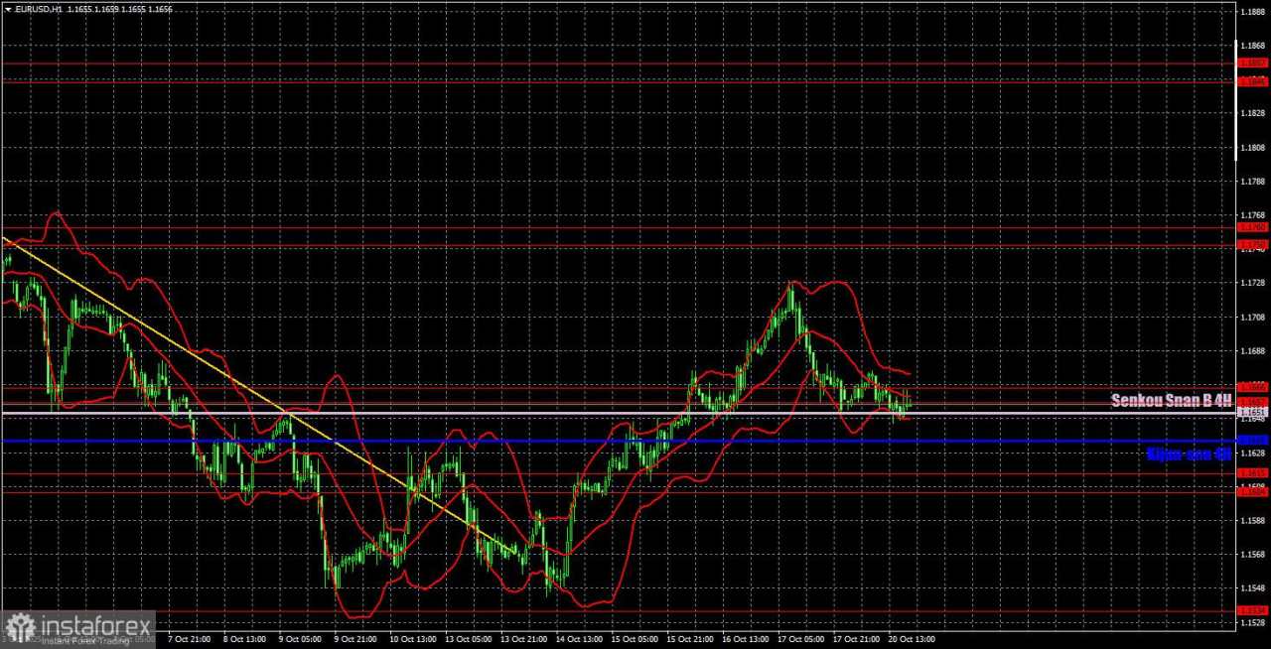Select the bottom red support level price tag
This screenshot has width=1271, height=649.
(1251, 610)
